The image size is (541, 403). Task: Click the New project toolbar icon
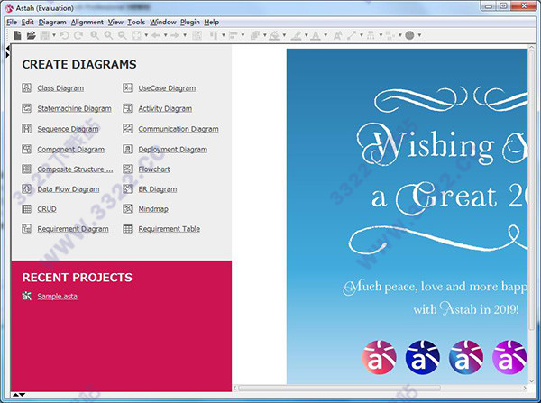(x=17, y=35)
